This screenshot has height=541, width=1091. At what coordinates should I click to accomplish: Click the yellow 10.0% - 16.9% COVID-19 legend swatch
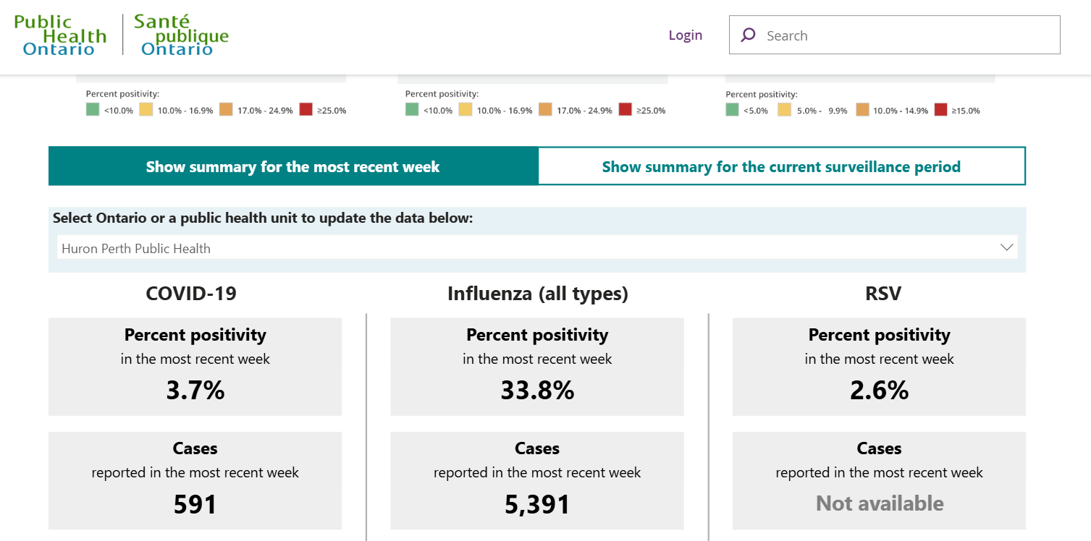tap(145, 109)
